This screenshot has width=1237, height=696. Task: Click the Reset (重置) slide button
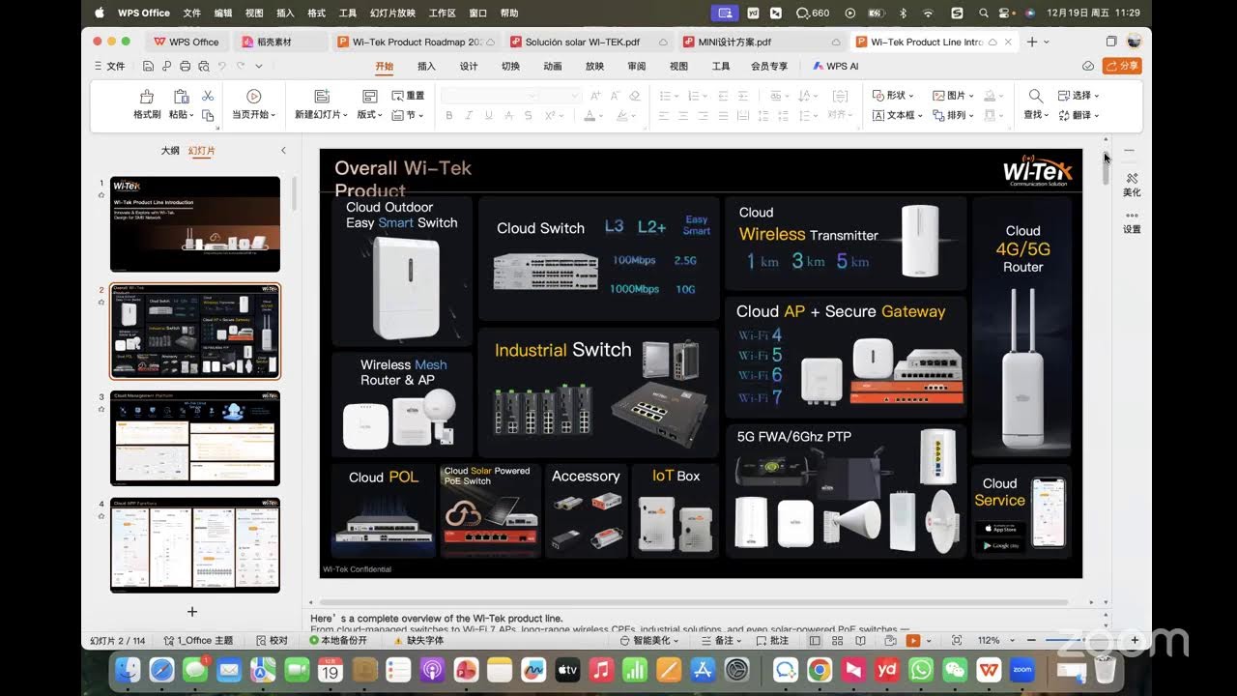pyautogui.click(x=408, y=96)
